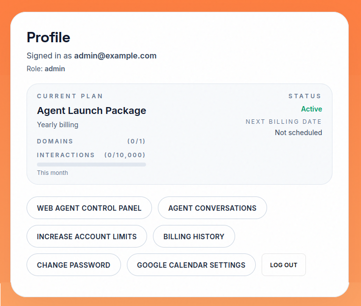
Task: Click the Next Billing Date label
Action: coord(283,122)
